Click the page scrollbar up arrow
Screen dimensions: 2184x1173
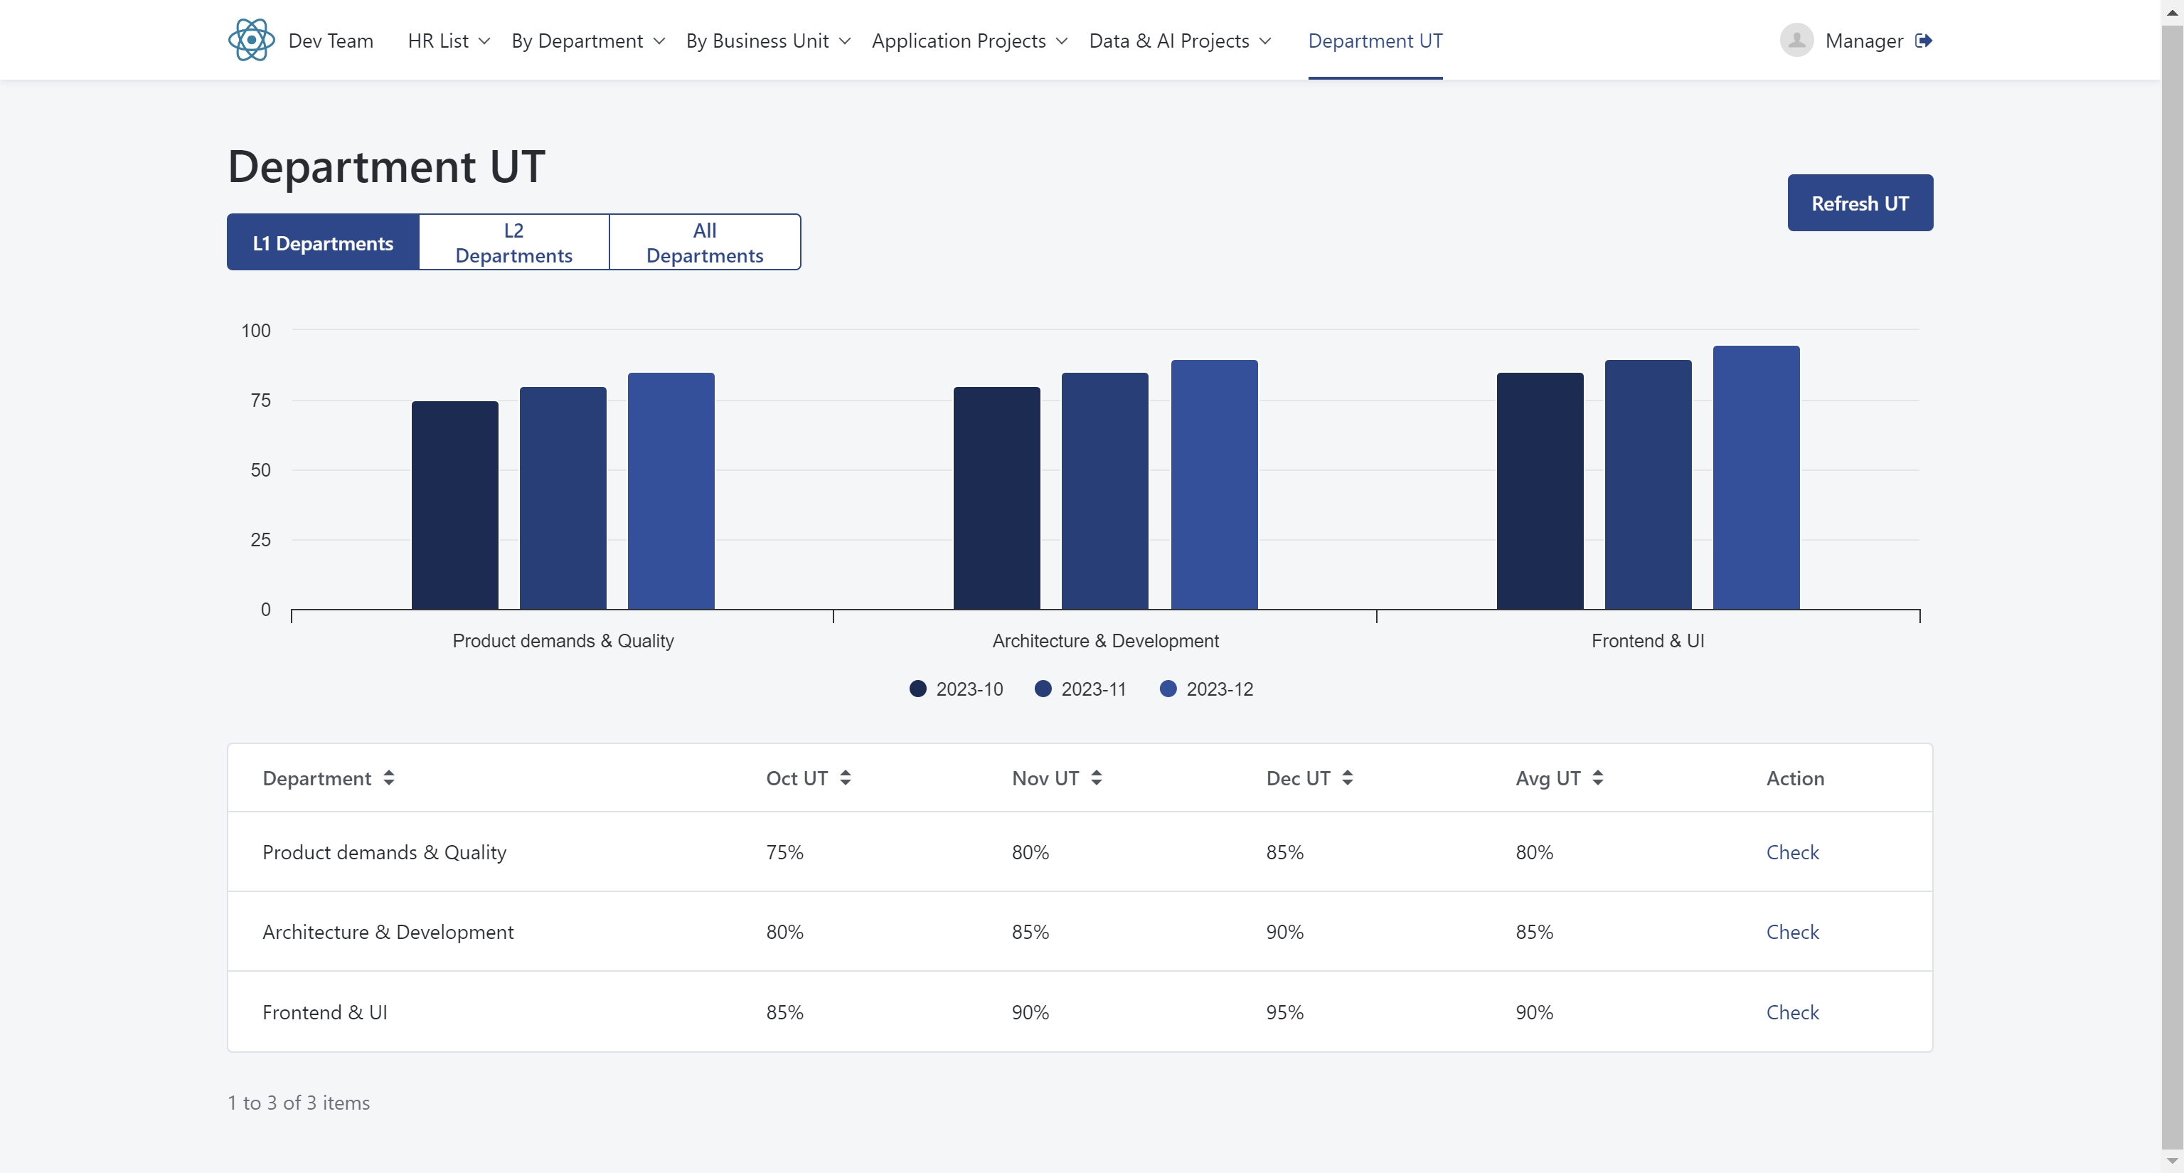2172,11
